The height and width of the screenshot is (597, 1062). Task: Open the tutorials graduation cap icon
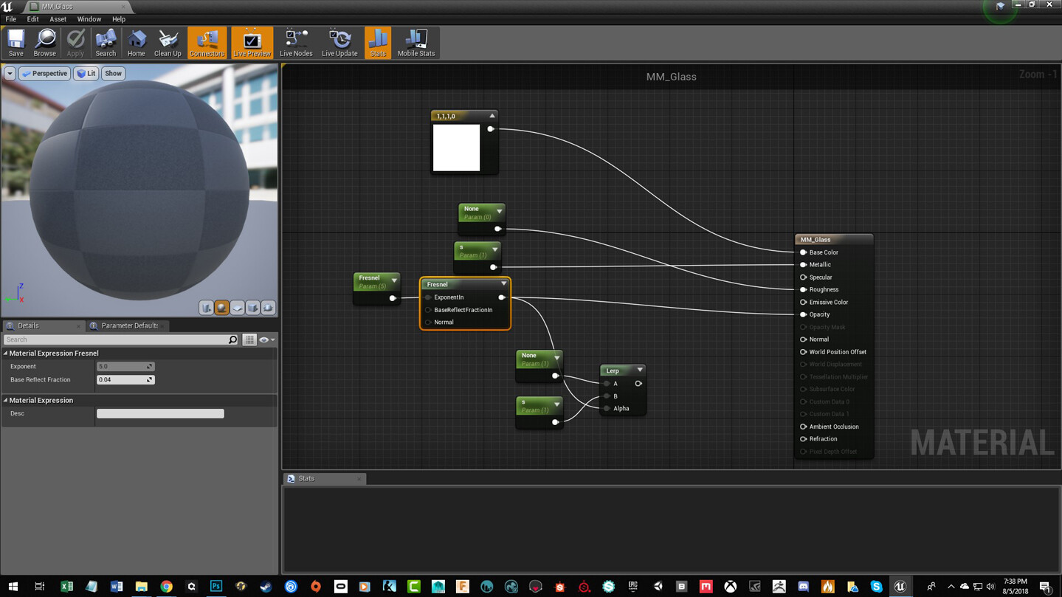[x=1000, y=7]
